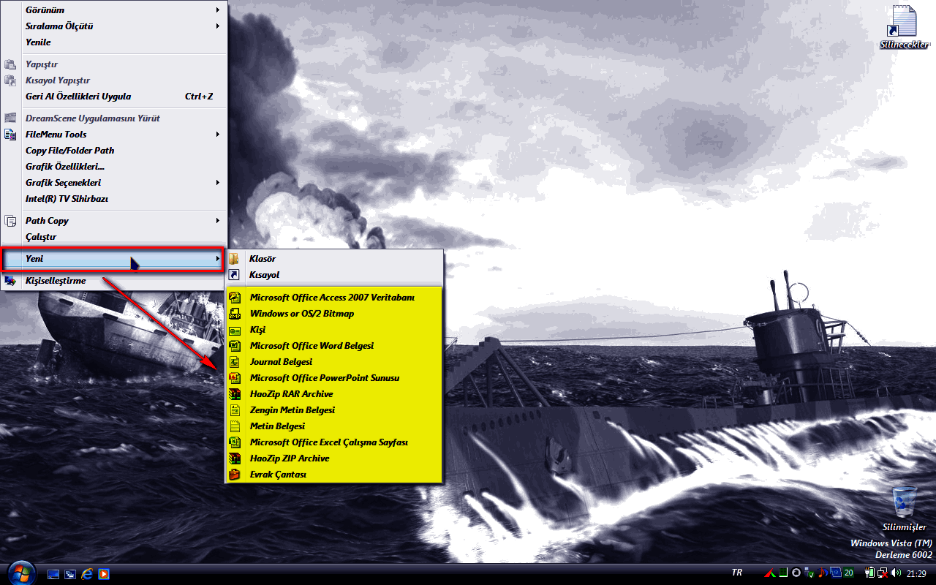Select Microsoft Office Access 2007 Veritabanı

tap(333, 298)
